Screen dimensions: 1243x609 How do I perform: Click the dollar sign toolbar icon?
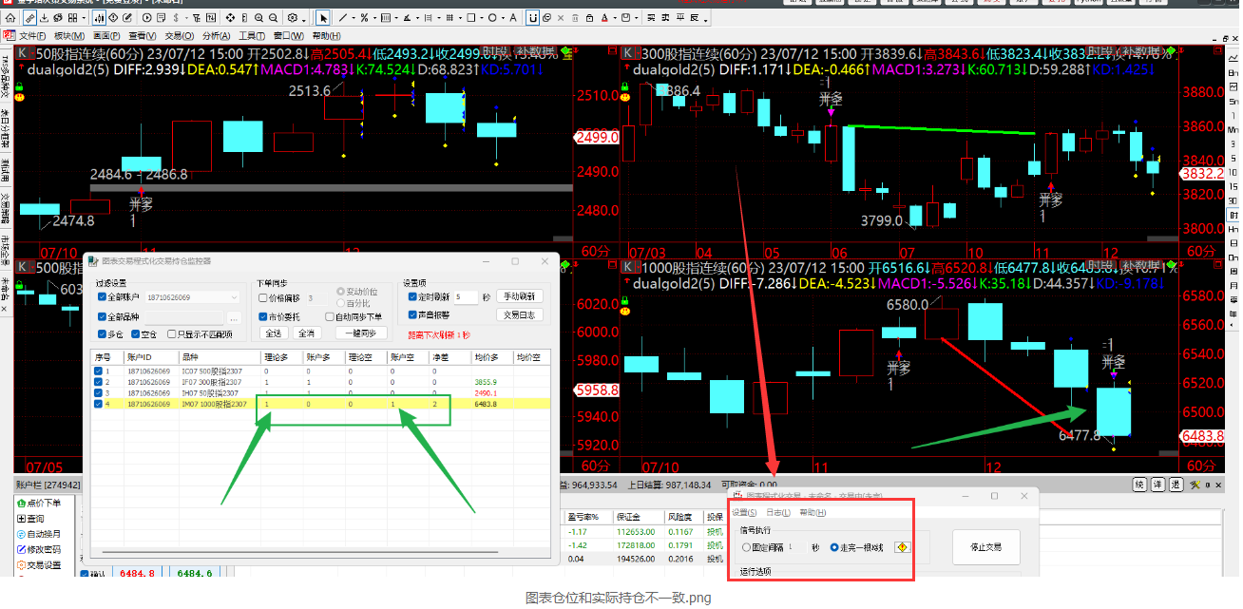[x=176, y=17]
